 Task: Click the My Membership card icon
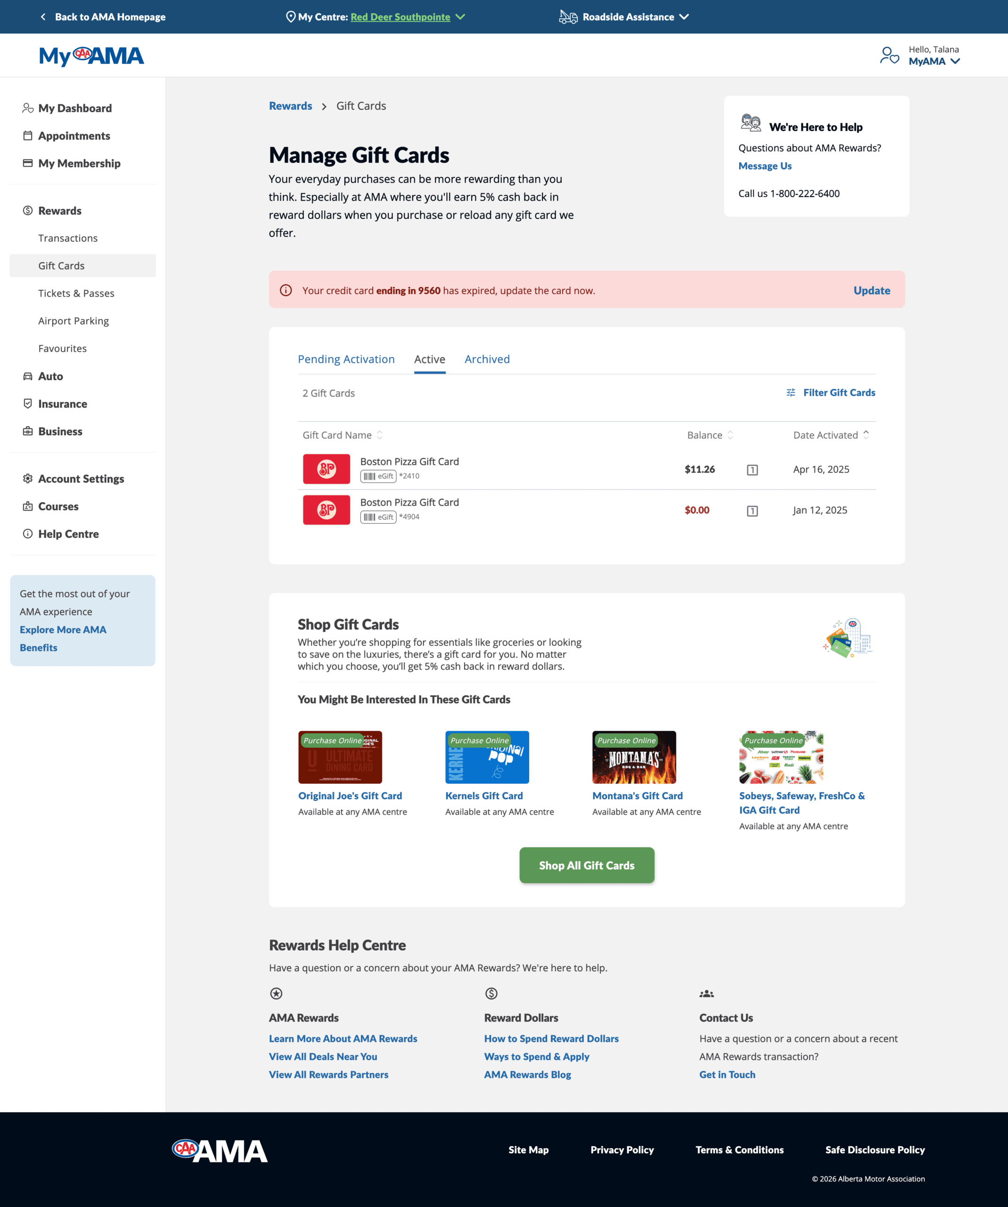click(x=28, y=163)
